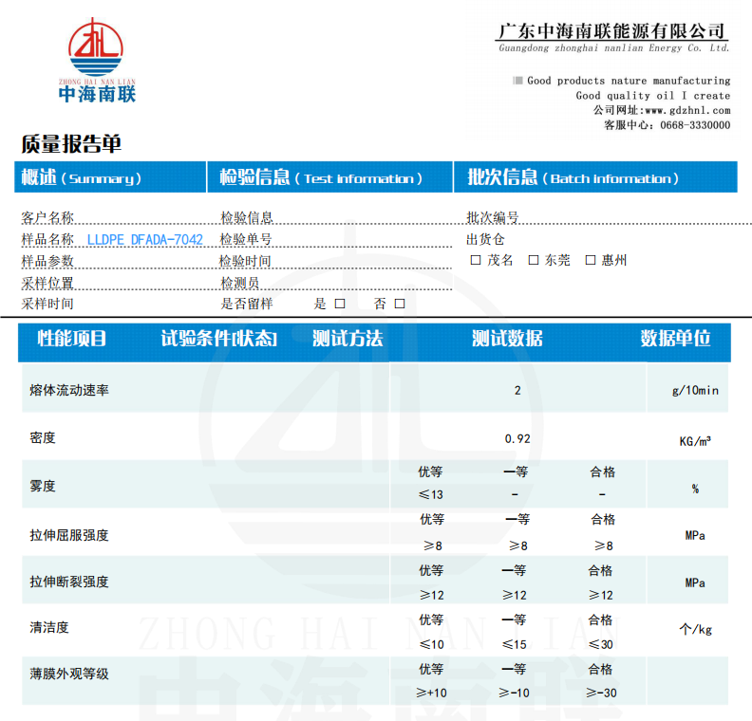Viewport: 752px width, 721px height.
Task: Click the 测试数据 column header
Action: pos(507,339)
